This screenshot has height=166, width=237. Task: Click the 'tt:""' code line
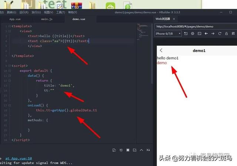coord(49,90)
